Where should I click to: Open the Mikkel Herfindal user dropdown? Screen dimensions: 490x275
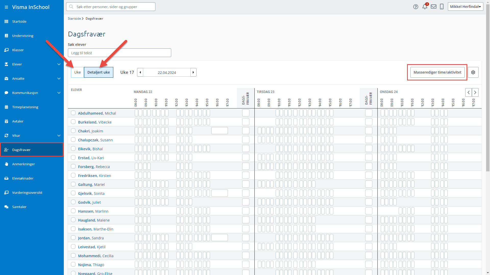(x=465, y=7)
